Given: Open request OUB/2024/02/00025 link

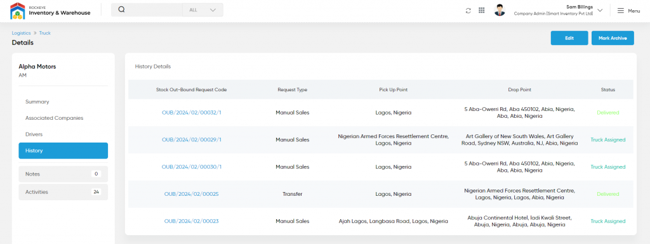Looking at the screenshot, I should click(192, 194).
